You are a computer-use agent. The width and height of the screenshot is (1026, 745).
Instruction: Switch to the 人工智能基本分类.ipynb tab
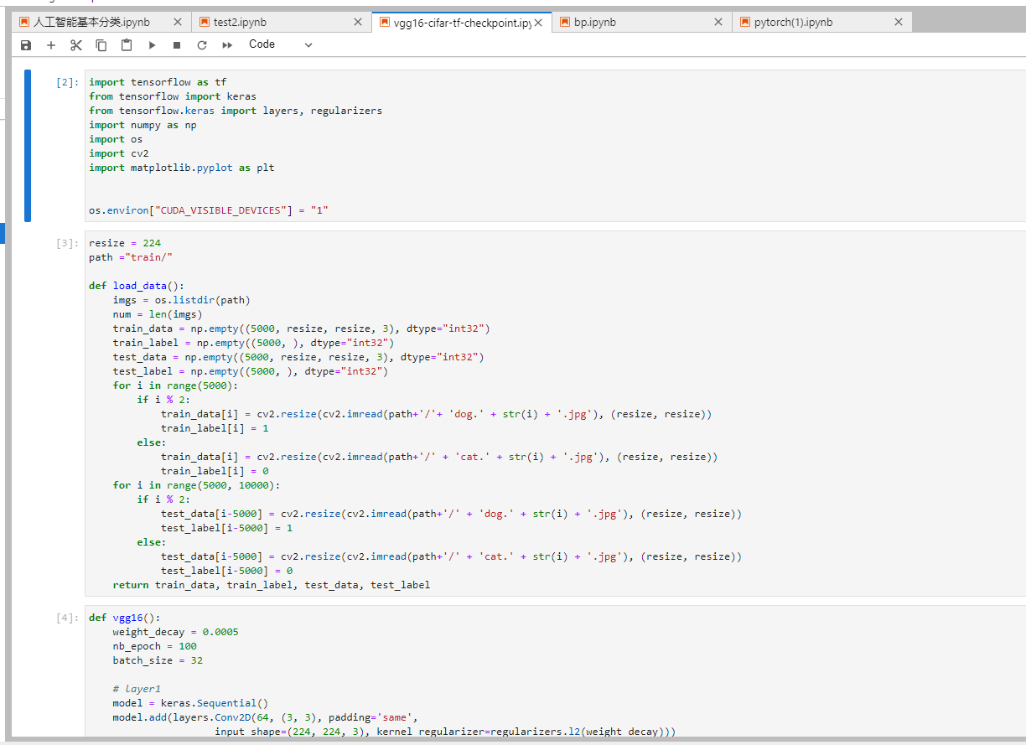point(101,23)
